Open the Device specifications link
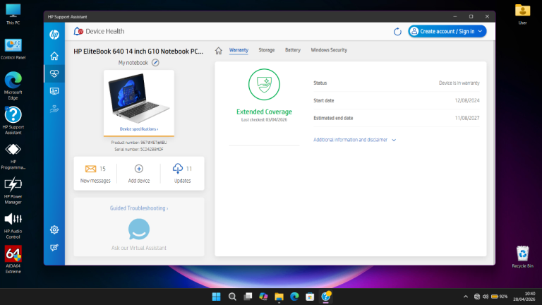542x305 pixels. (139, 129)
